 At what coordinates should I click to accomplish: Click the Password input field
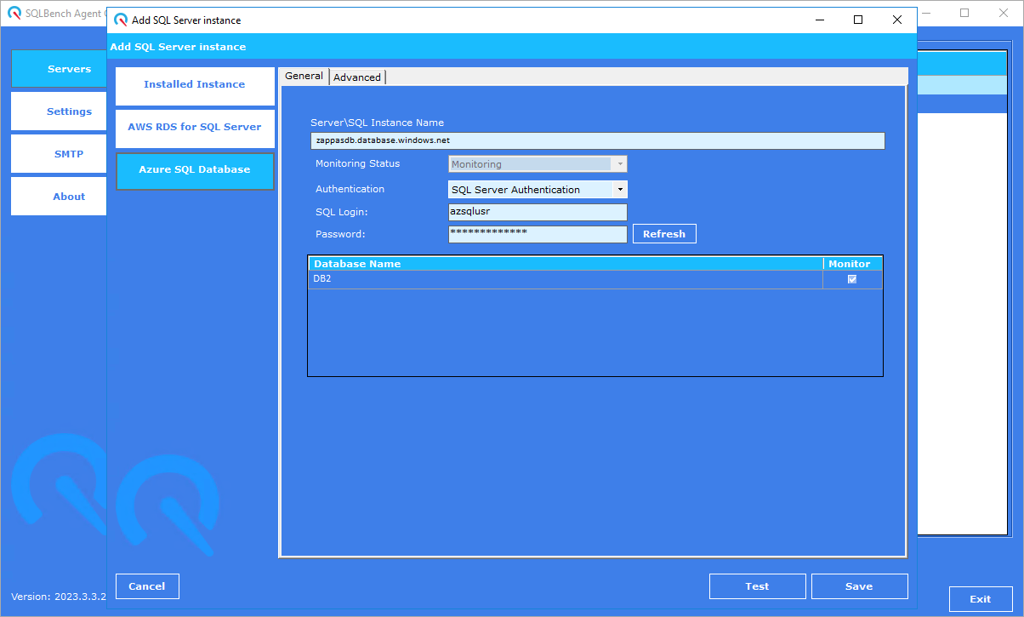tap(538, 234)
